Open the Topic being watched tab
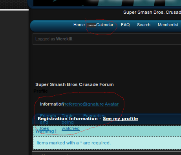The image size is (181, 155). coord(71,122)
